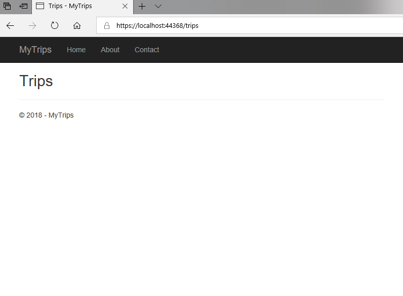Click the browser forward arrow

tap(32, 26)
